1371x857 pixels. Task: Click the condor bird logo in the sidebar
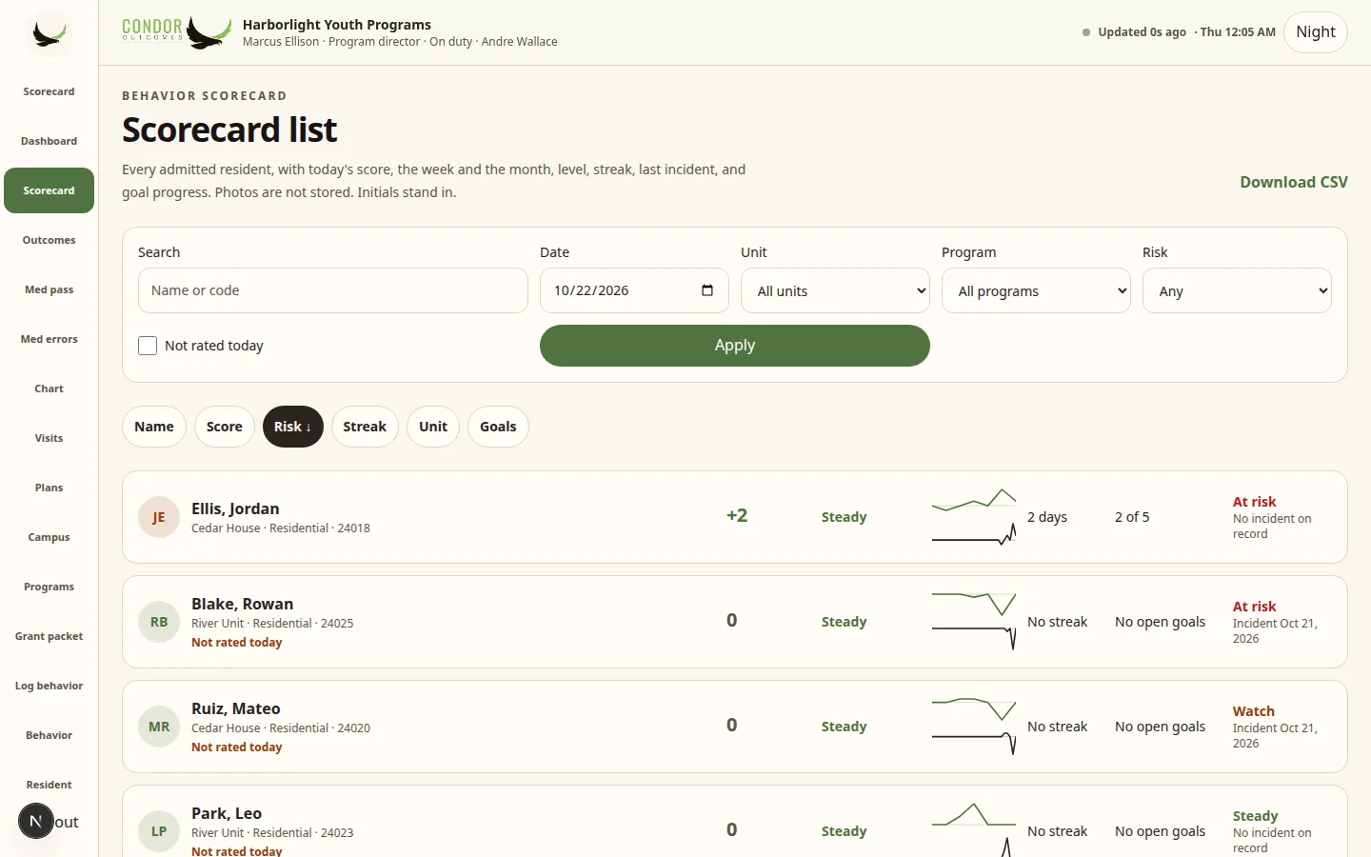[x=50, y=34]
